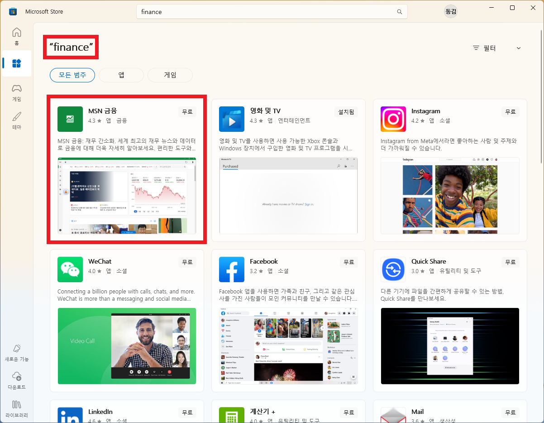
Task: Click the Mail title text
Action: [418, 412]
